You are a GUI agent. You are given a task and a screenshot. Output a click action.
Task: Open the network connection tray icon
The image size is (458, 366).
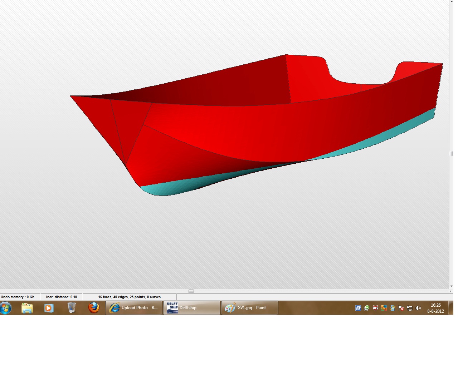[410, 308]
